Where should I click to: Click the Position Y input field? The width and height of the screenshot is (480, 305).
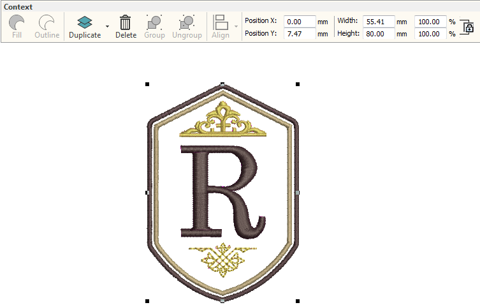click(x=300, y=34)
